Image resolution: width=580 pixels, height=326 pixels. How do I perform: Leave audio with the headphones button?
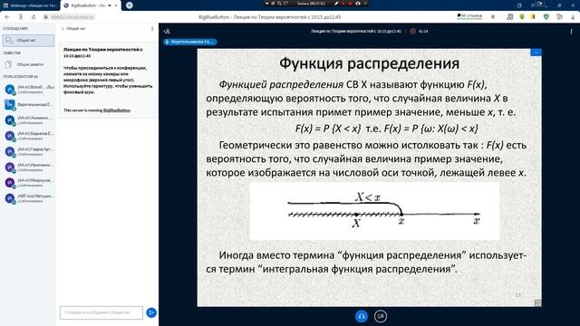362,316
